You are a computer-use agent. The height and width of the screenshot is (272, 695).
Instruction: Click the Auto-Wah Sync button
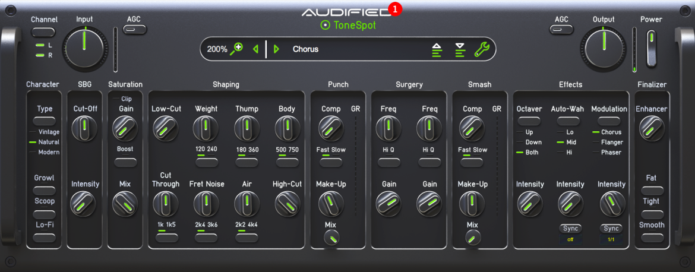(570, 229)
